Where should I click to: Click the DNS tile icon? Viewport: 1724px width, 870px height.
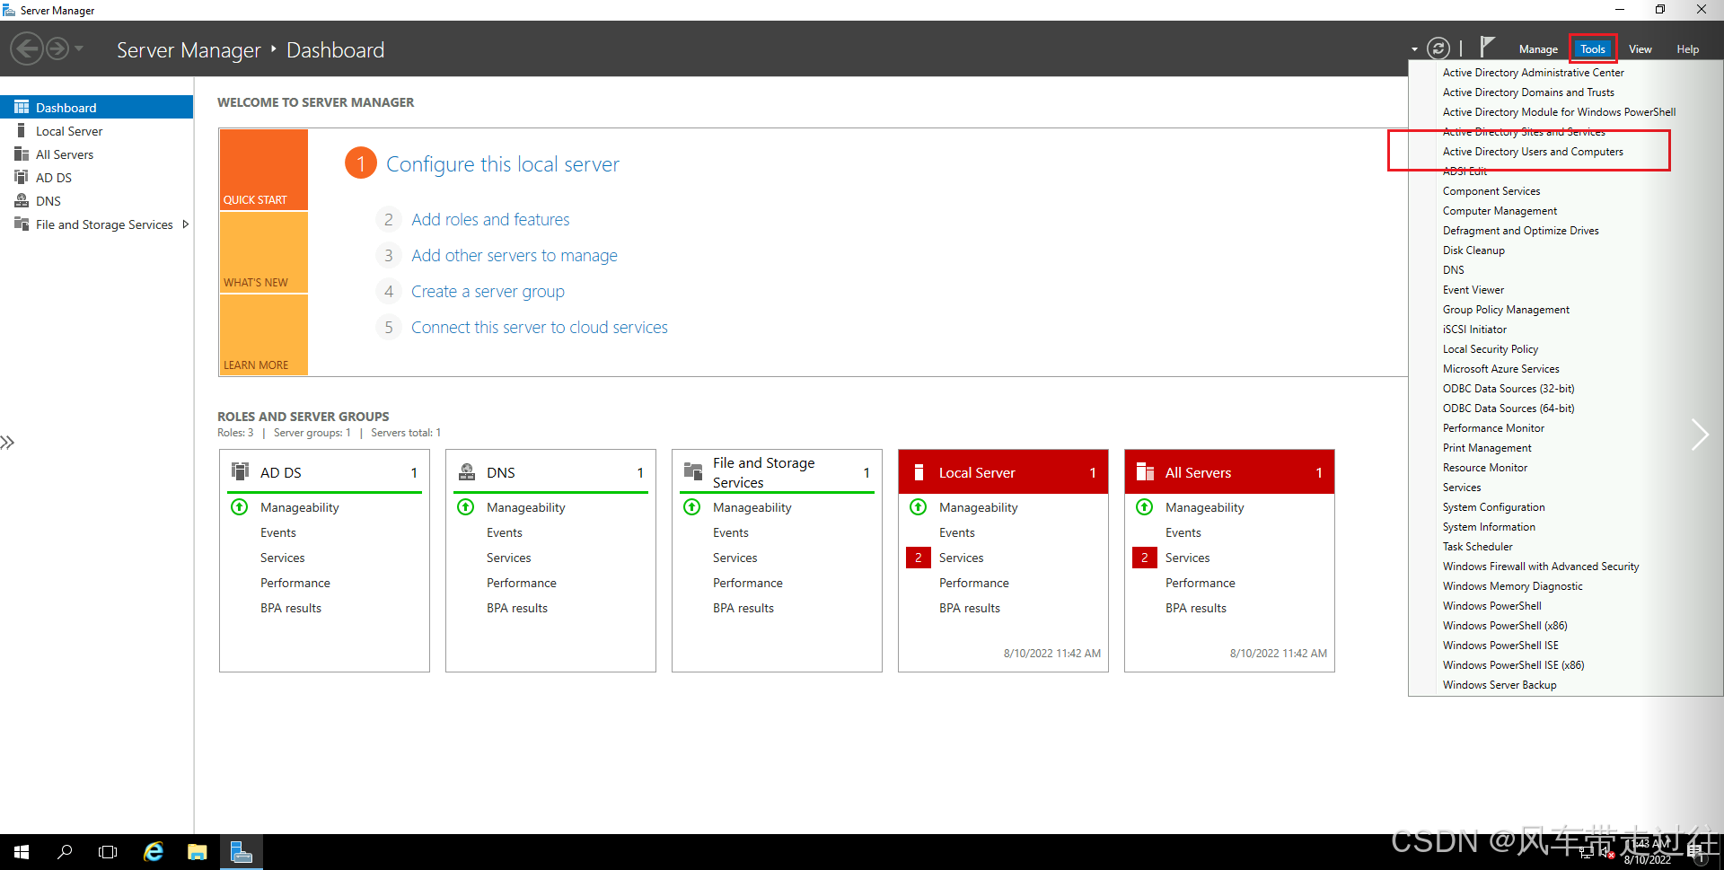[x=467, y=471]
